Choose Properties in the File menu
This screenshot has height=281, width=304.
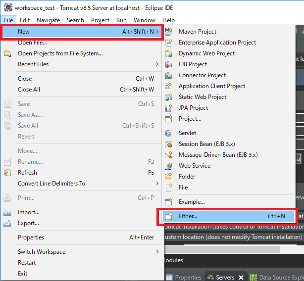[81, 237]
